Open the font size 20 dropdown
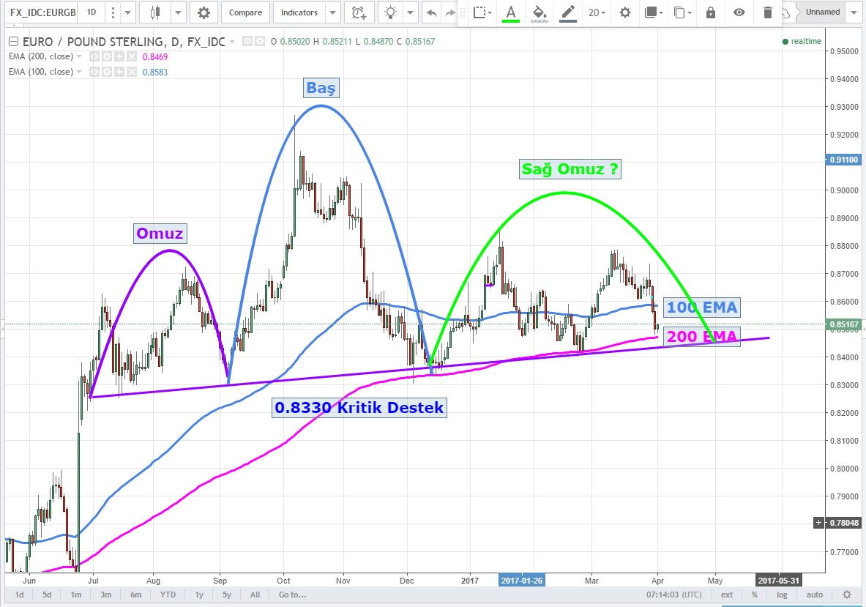 pos(597,12)
